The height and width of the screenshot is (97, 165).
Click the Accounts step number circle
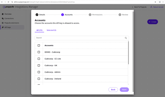click(x=62, y=15)
